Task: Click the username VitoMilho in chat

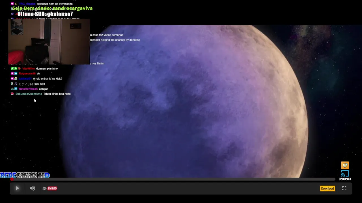Action: pyautogui.click(x=29, y=69)
